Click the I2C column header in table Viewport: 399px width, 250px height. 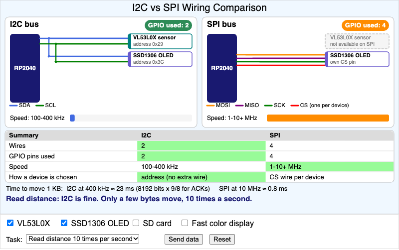tap(146, 135)
